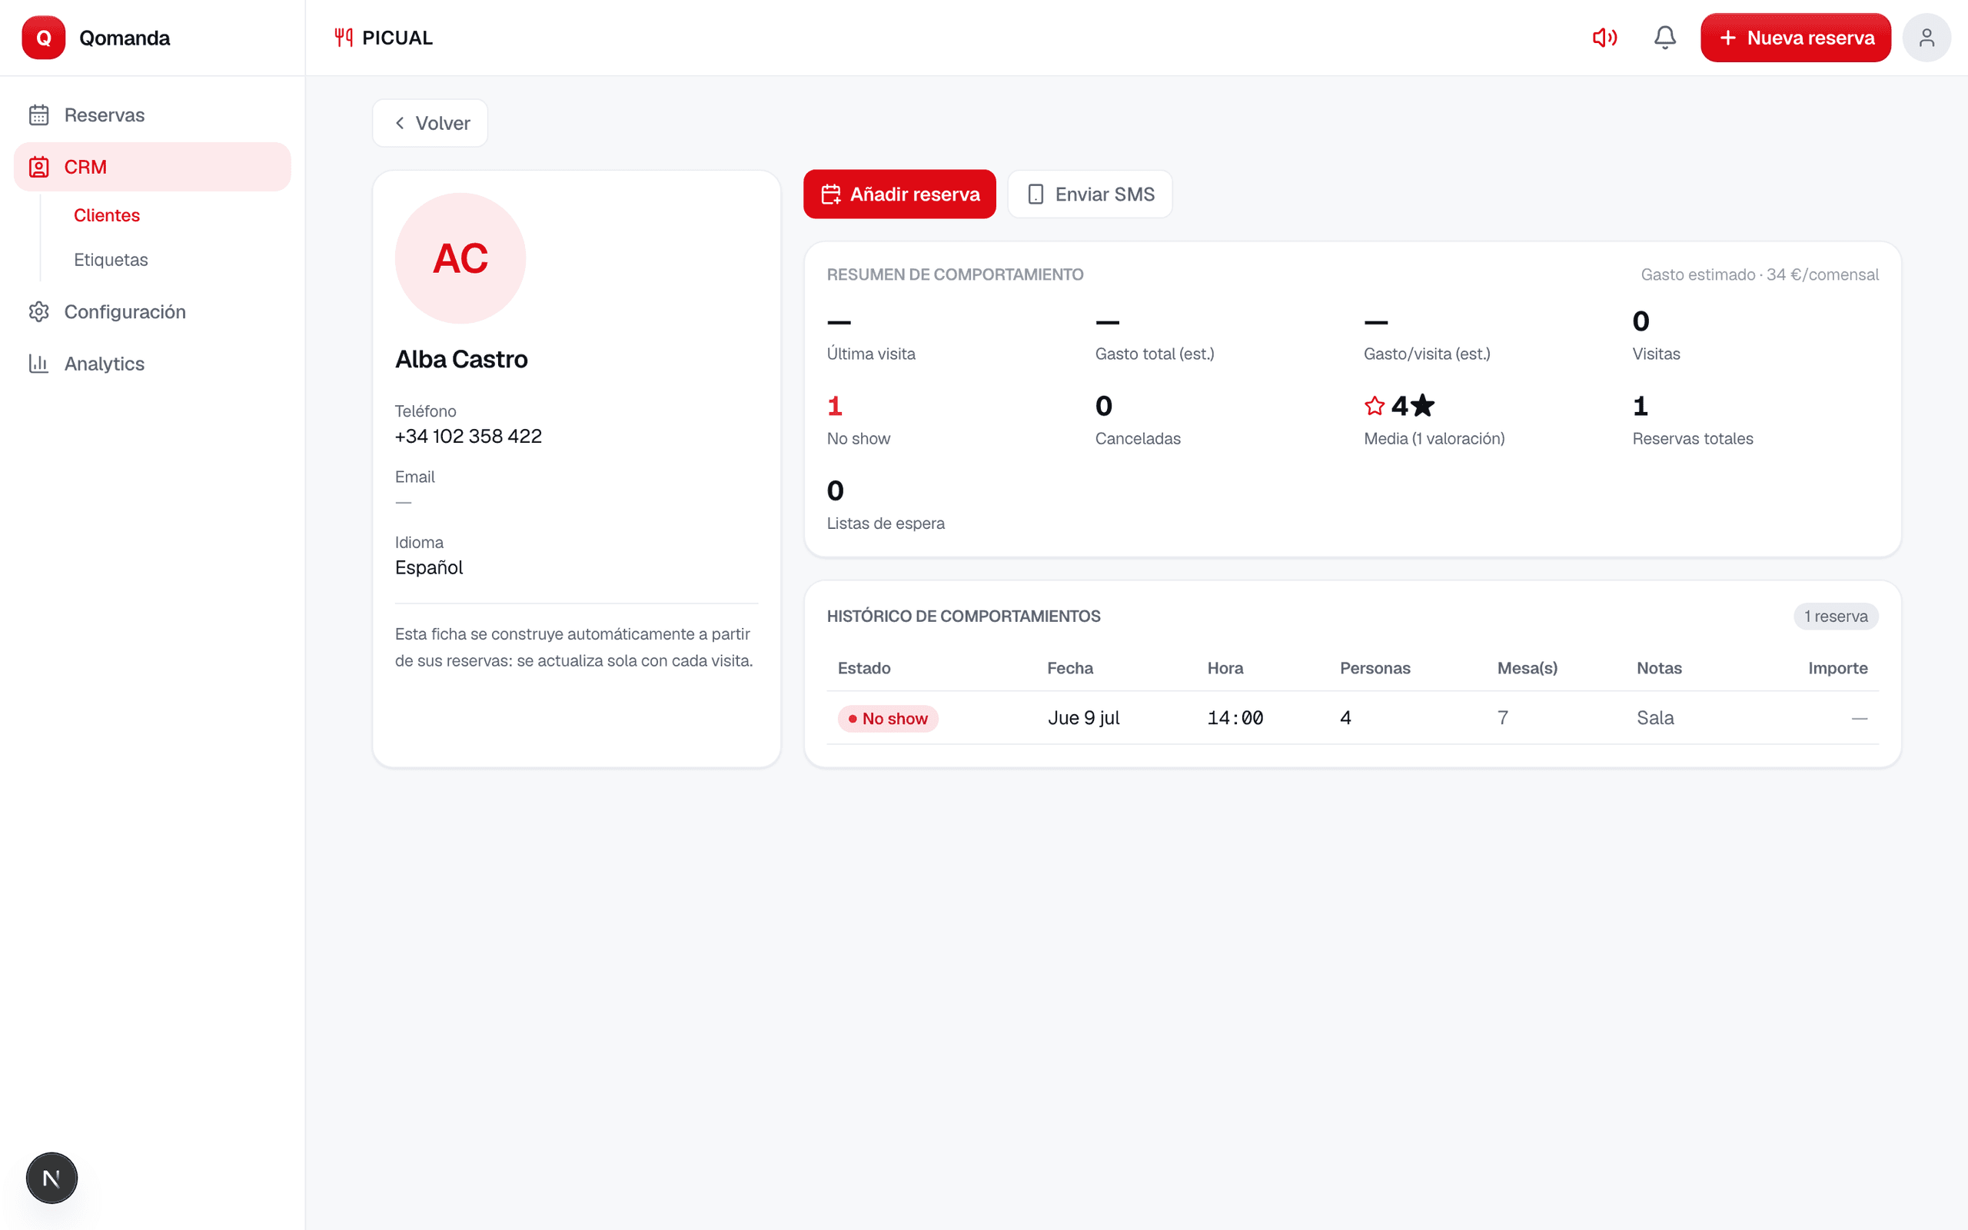Viewport: 1968px width, 1230px height.
Task: Click the Jue 9 jul date cell
Action: coord(1083,717)
